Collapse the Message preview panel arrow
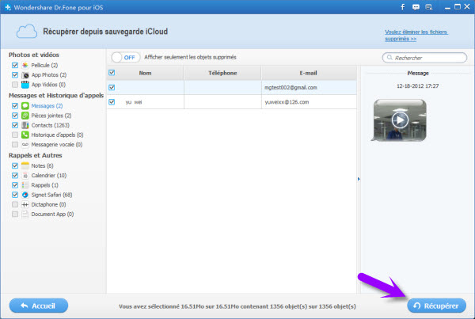The height and width of the screenshot is (319, 475). click(x=359, y=179)
